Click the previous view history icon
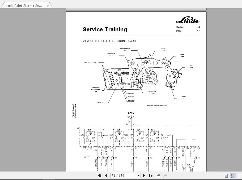Viewport: 242px width, 180px height. 157,175
